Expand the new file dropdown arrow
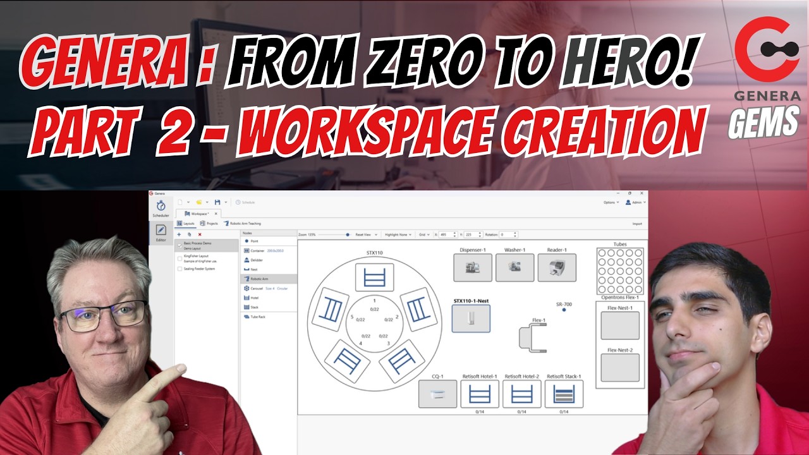809x455 pixels. pyautogui.click(x=188, y=202)
